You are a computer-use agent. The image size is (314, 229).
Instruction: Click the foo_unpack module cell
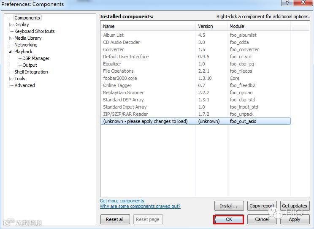coord(241,114)
